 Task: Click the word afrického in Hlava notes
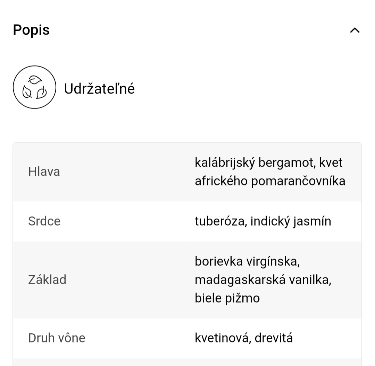pos(221,181)
